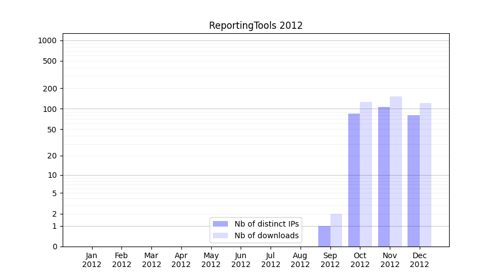Click the 'Nb of distinct IPs' legend text
Viewport: 499px width, 277px height.
(x=266, y=224)
